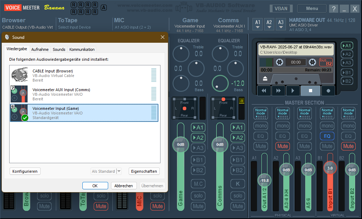This screenshot has width=362, height=219.
Task: Click the Konfigurieren button
Action: pyautogui.click(x=25, y=171)
